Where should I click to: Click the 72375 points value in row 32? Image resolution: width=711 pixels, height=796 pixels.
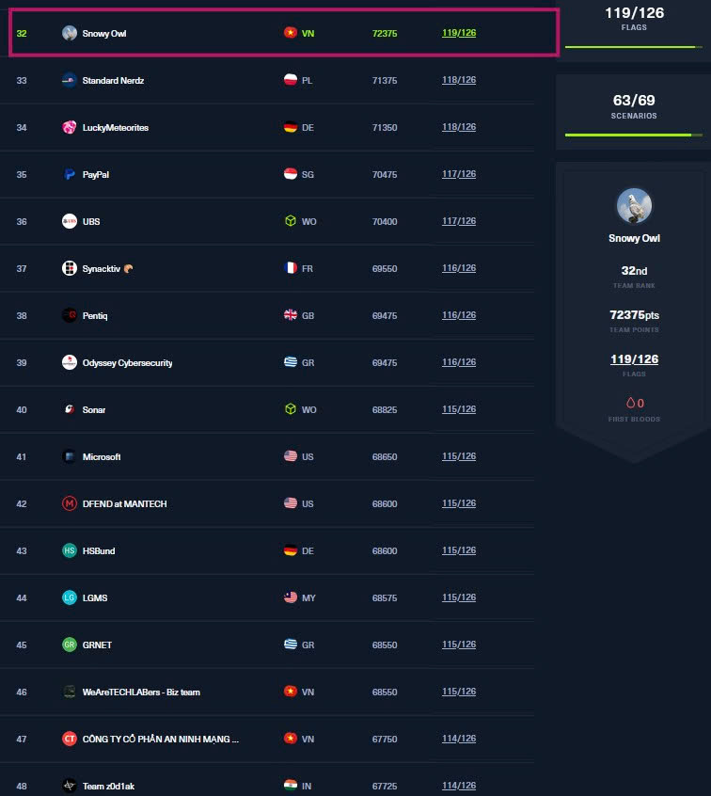coord(385,34)
